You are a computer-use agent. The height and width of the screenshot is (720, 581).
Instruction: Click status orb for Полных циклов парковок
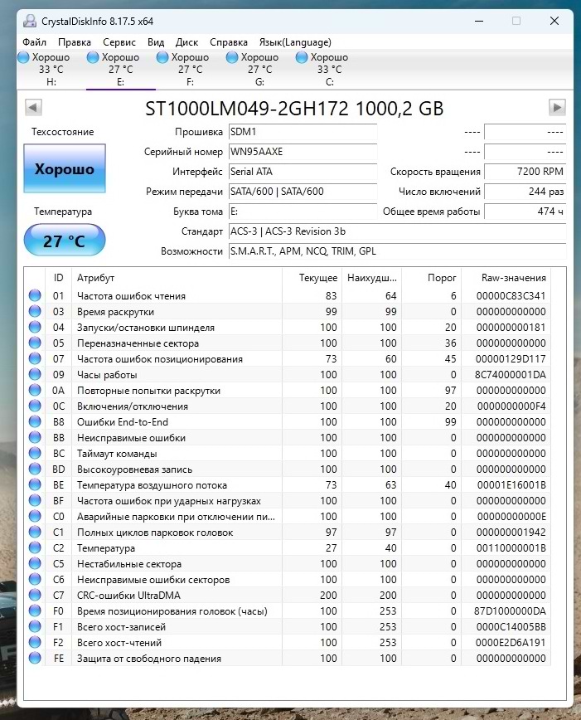click(35, 532)
